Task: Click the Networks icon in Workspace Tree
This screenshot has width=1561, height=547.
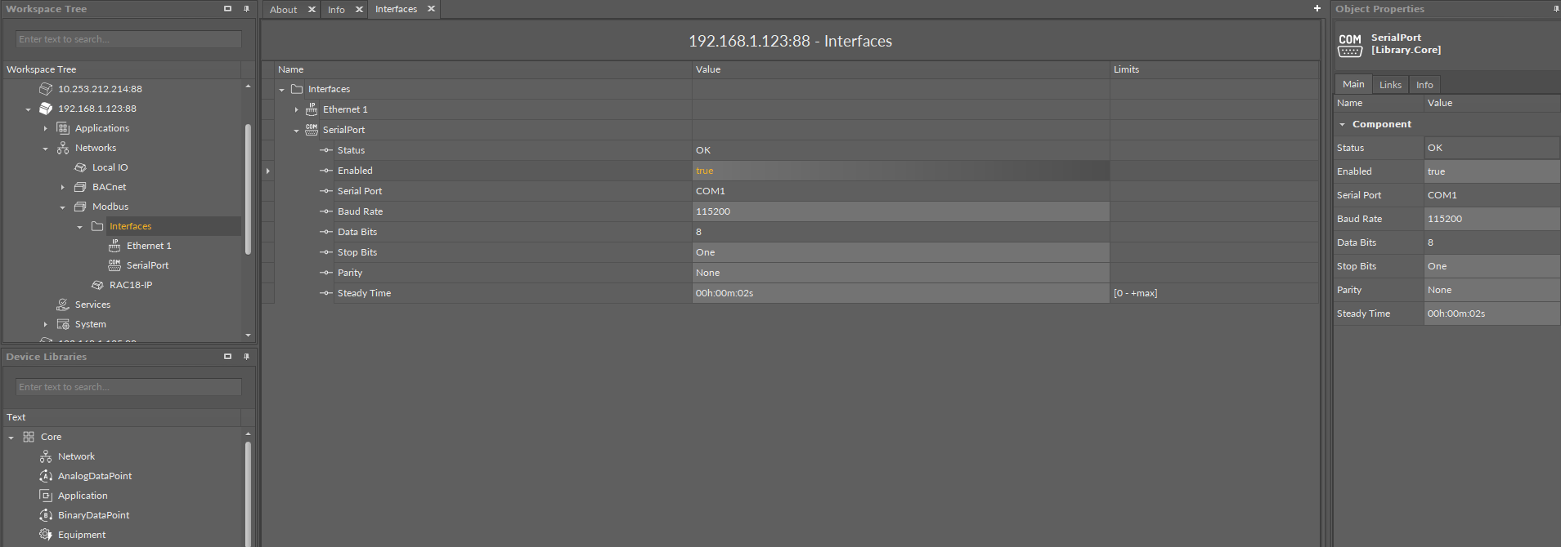Action: coord(63,148)
